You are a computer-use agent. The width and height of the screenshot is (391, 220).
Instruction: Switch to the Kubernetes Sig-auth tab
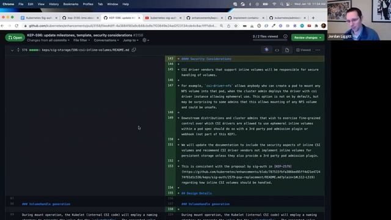[x=38, y=18]
